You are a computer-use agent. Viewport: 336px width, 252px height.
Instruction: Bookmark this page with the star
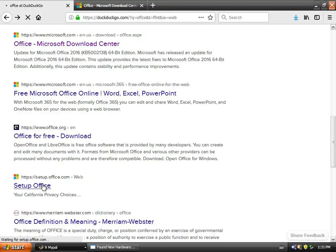(x=210, y=17)
